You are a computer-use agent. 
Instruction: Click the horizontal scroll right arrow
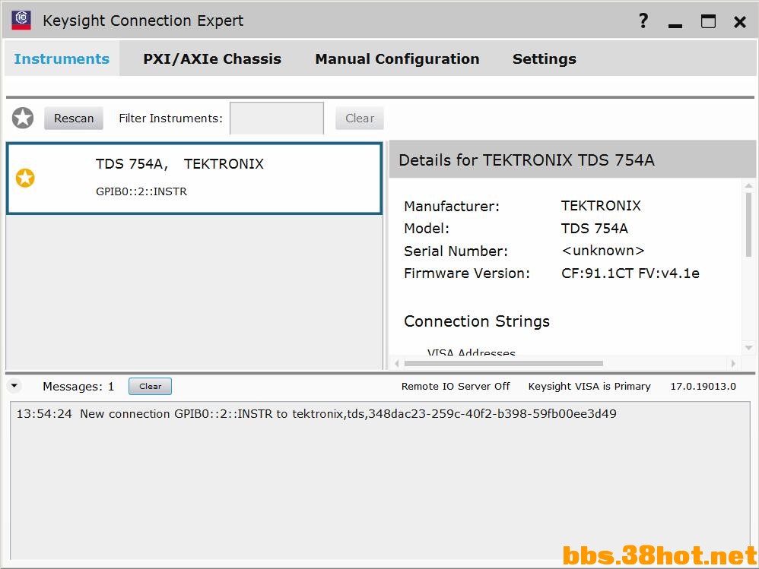[733, 363]
